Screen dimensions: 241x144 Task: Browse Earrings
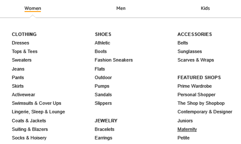(x=103, y=138)
